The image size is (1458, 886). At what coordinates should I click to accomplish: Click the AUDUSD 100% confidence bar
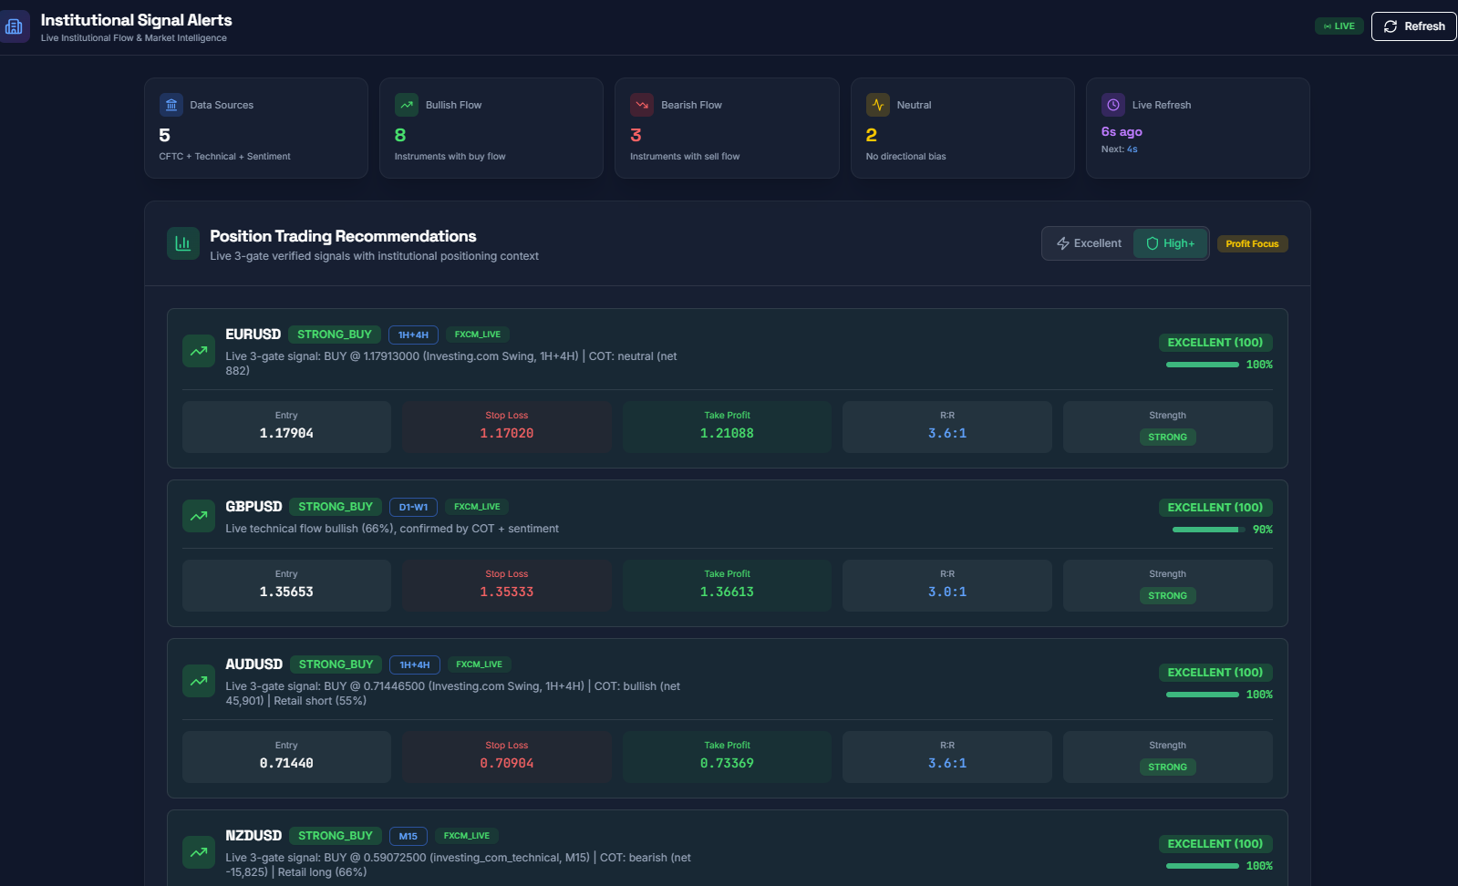pos(1203,695)
